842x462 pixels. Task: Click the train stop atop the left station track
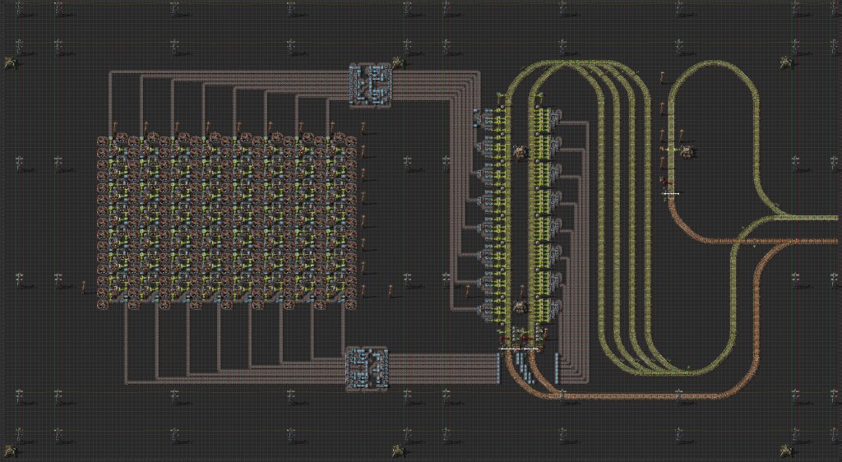coord(500,96)
